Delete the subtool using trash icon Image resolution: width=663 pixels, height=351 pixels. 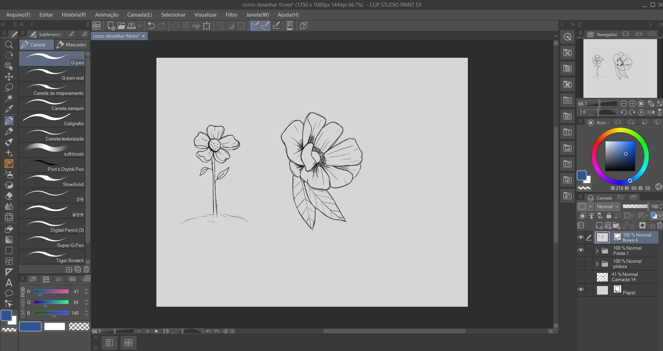pos(87,269)
